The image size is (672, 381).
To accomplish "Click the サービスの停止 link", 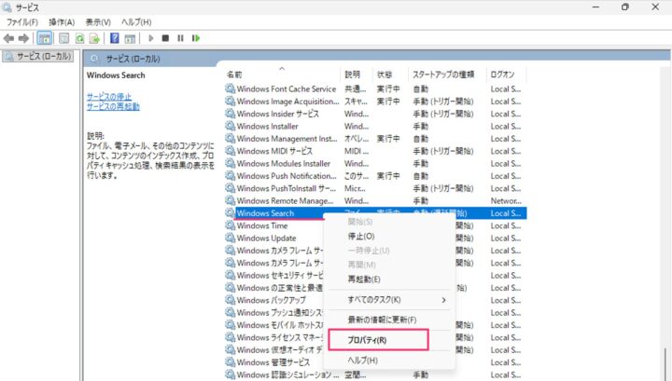I will tap(109, 96).
